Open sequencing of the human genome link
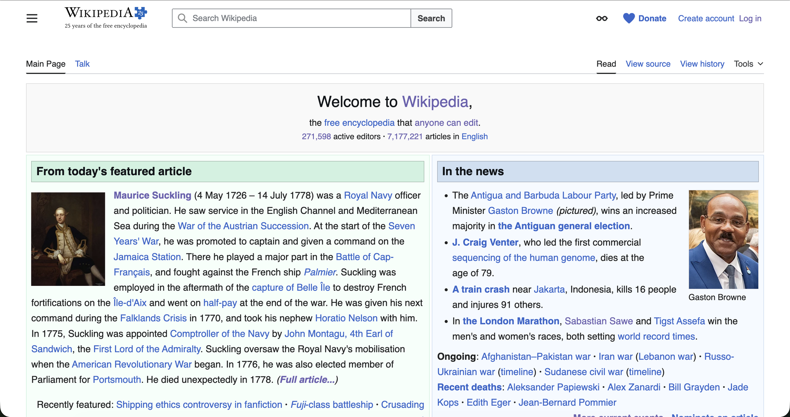Image resolution: width=790 pixels, height=417 pixels. (524, 258)
